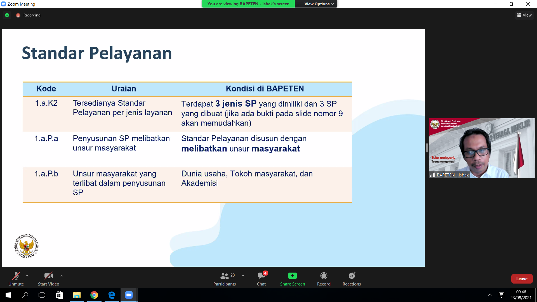Click the 'Kode' column header
Screen dimensions: 537x302
[x=46, y=89]
